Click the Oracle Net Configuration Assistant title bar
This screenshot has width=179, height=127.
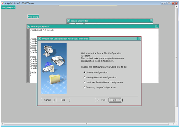(x=89, y=39)
